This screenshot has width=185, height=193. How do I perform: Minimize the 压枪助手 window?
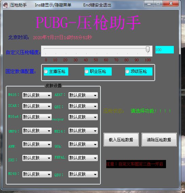pyautogui.click(x=149, y=4)
